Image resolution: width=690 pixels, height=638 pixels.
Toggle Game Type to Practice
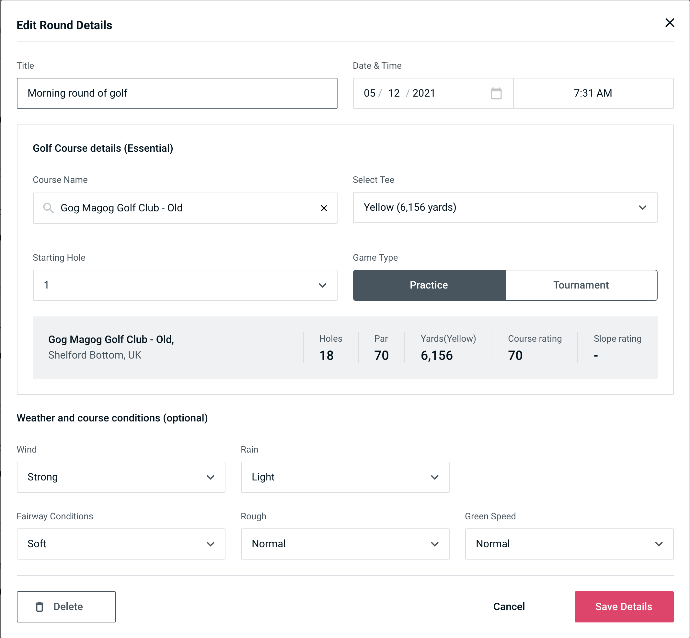click(429, 285)
